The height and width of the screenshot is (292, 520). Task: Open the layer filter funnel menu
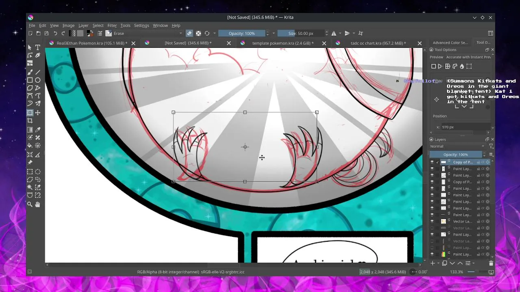pos(491,146)
